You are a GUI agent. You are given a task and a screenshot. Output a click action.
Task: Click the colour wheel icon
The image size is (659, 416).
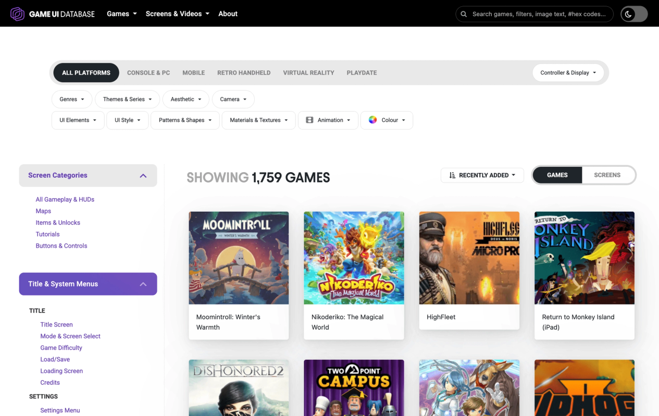[372, 120]
